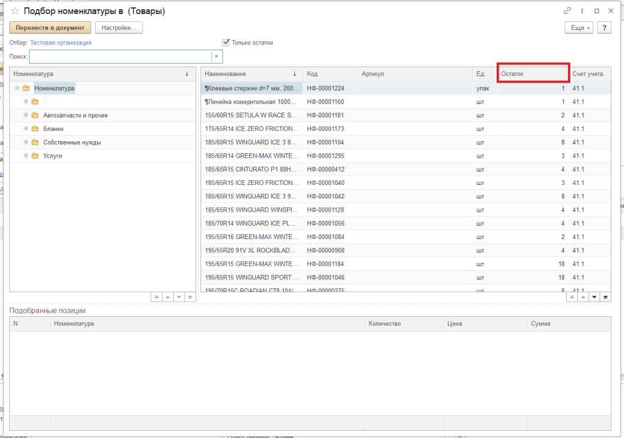Move one row down in the goods list
Image resolution: width=624 pixels, height=438 pixels.
[594, 297]
